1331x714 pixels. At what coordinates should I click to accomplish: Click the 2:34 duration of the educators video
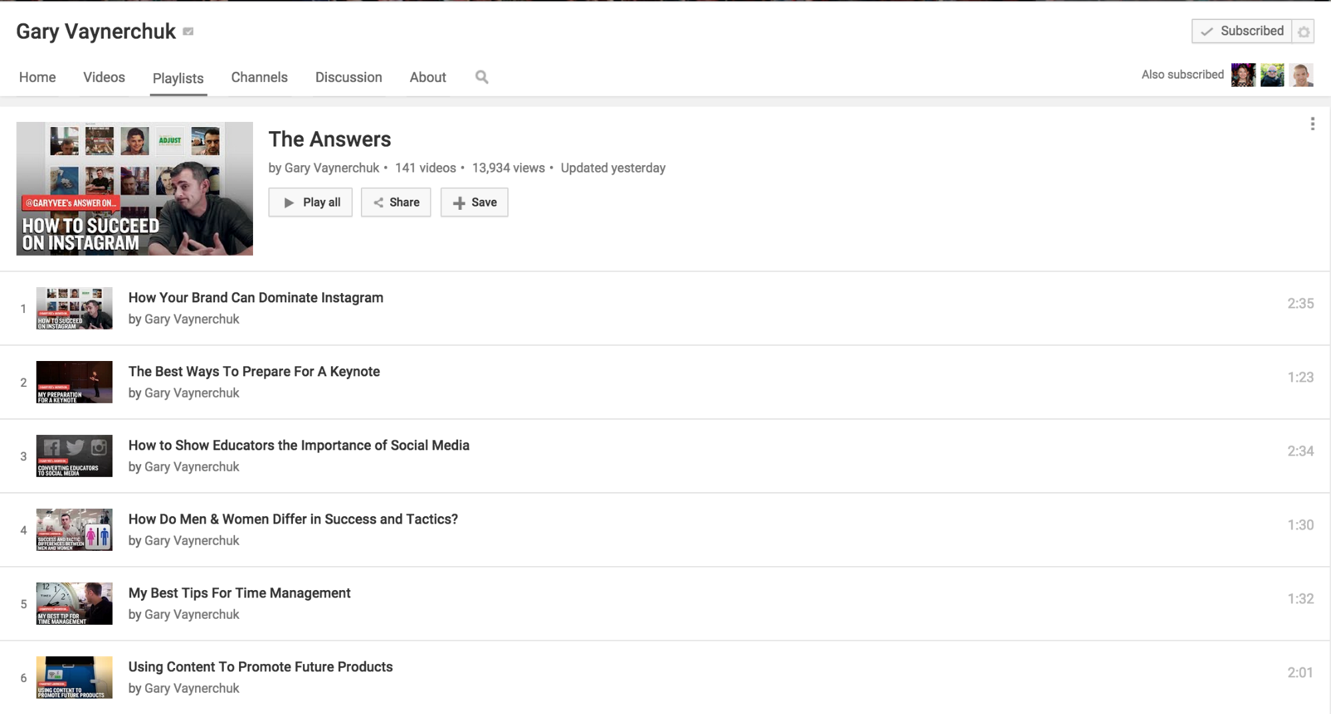1300,452
